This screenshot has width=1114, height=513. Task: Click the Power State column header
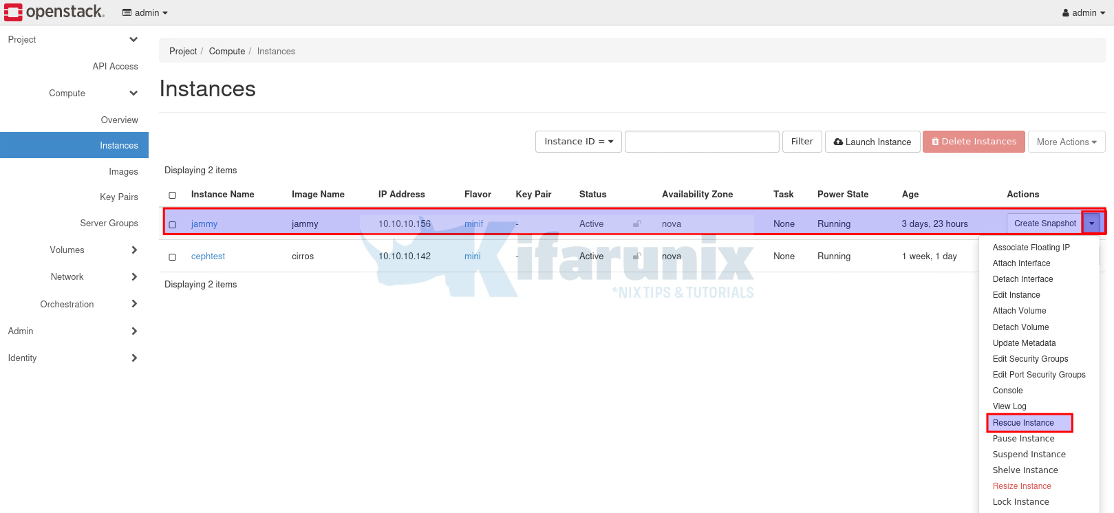[843, 195]
